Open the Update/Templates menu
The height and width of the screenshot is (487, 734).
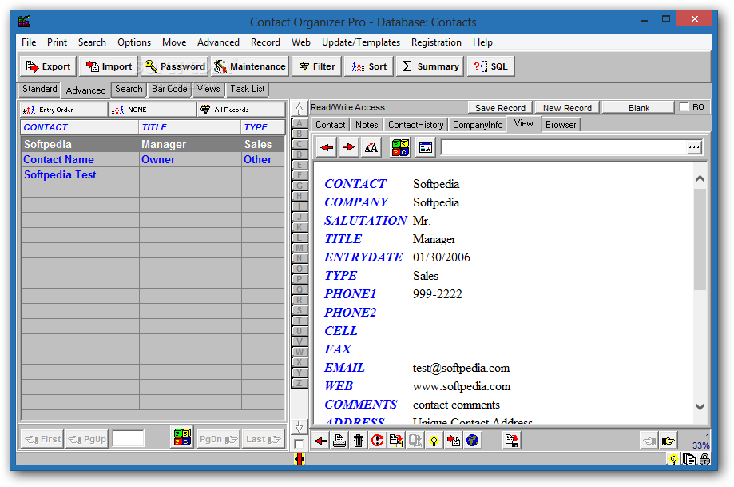[x=361, y=42]
